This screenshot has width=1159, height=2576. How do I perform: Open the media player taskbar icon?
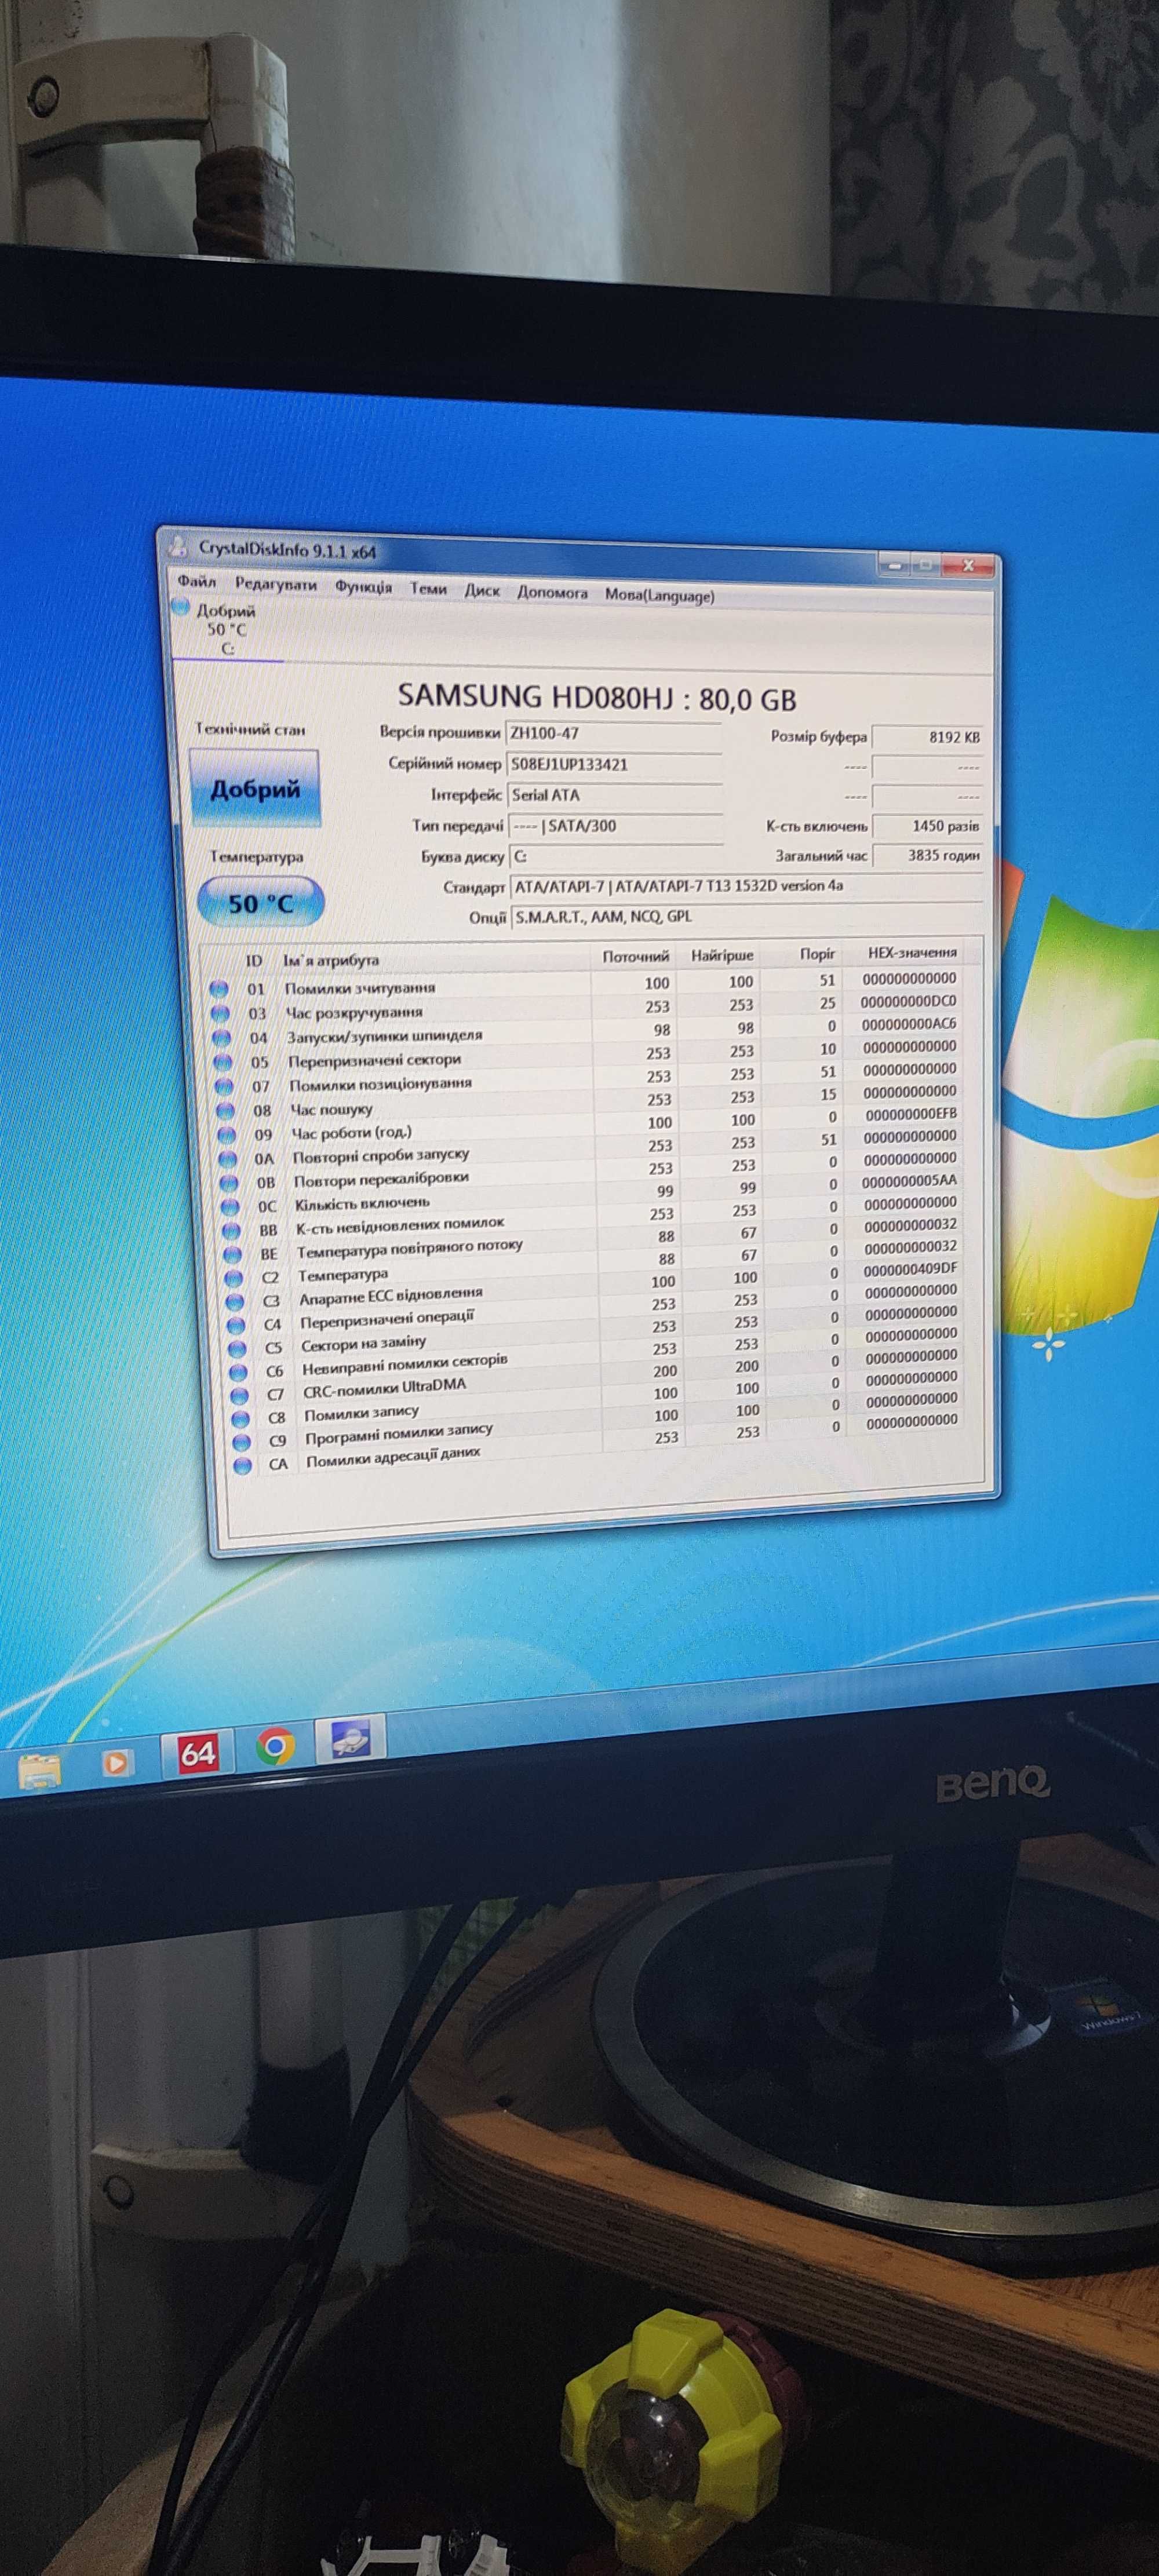(x=116, y=1763)
